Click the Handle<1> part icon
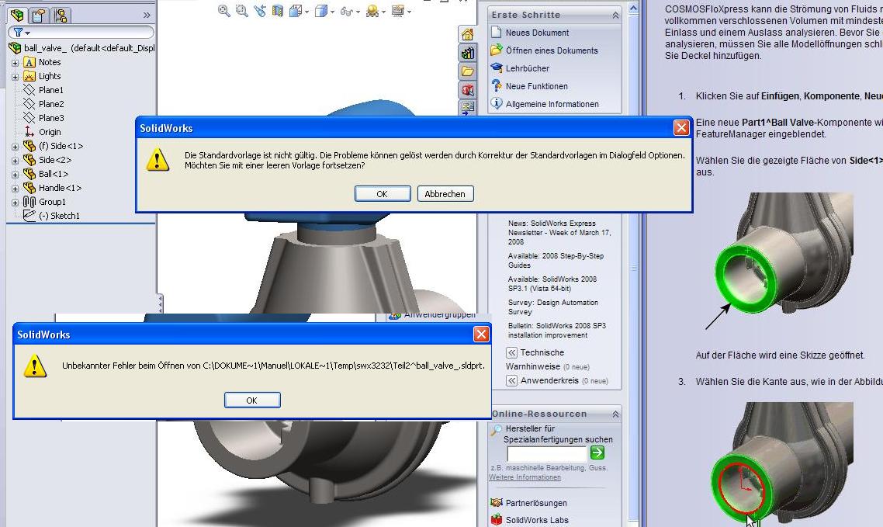 pyautogui.click(x=29, y=188)
